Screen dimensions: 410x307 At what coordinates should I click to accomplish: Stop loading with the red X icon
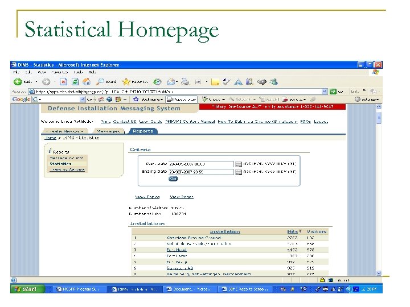pyautogui.click(x=63, y=82)
